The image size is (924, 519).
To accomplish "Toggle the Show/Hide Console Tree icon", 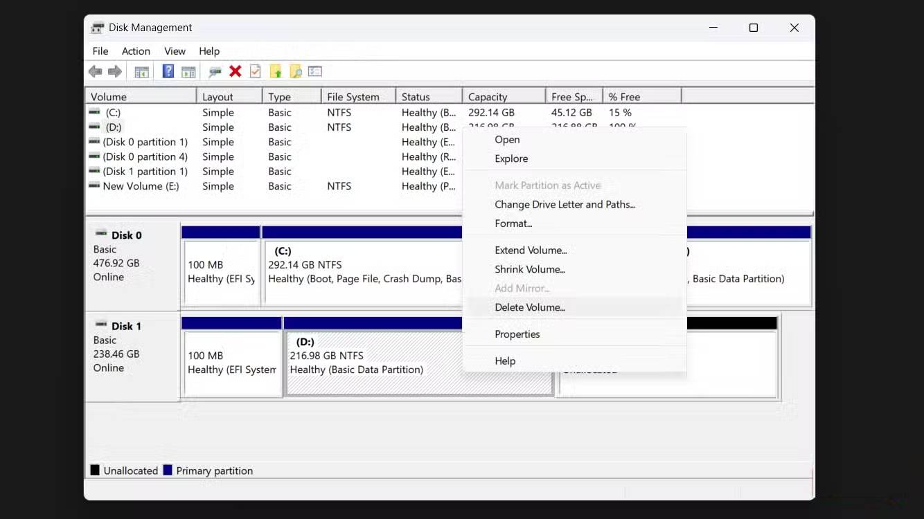I will (141, 71).
